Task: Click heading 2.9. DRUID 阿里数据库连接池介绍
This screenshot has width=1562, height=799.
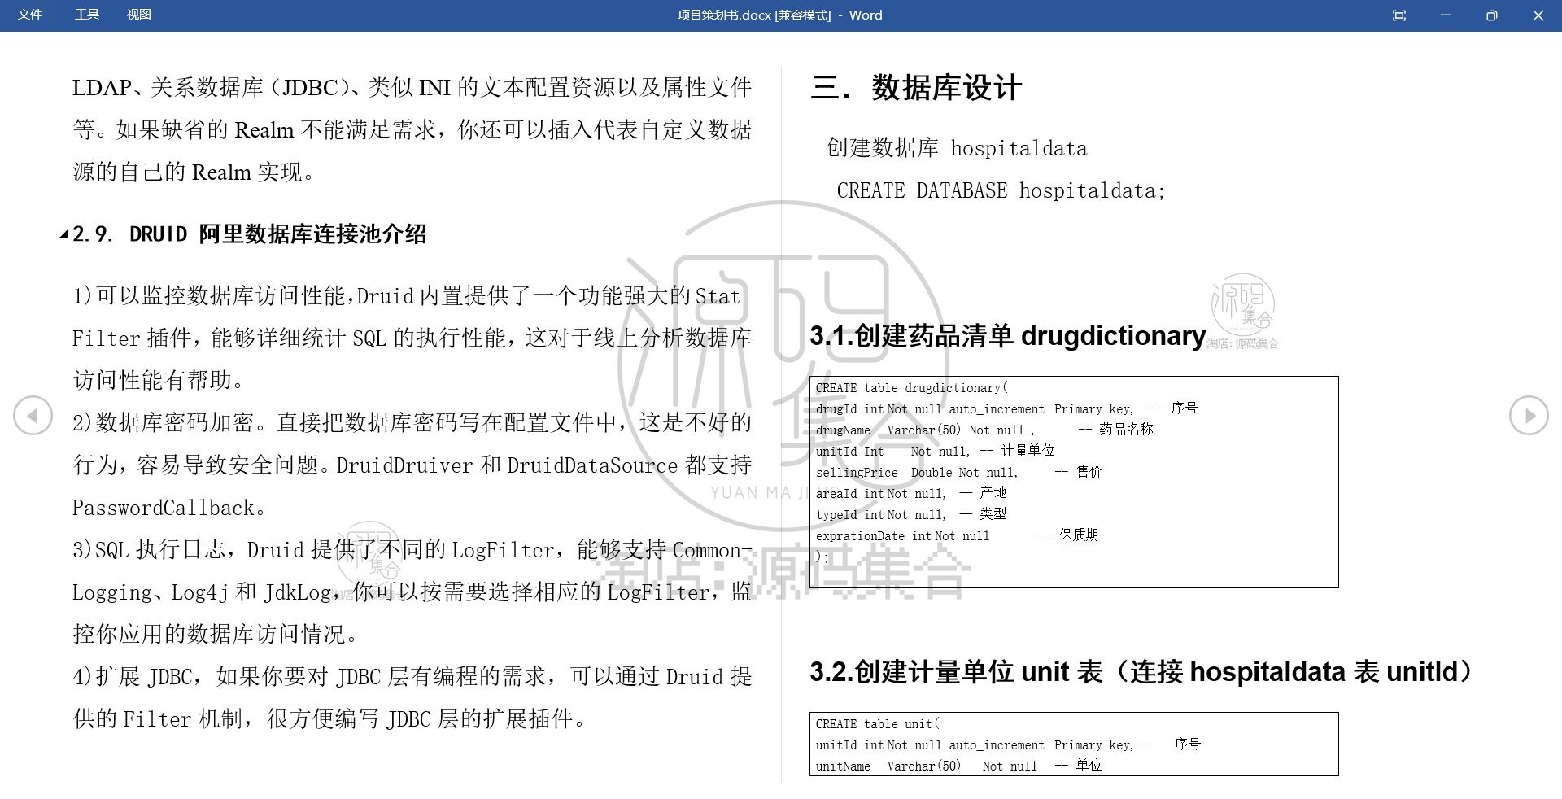Action: 250,234
